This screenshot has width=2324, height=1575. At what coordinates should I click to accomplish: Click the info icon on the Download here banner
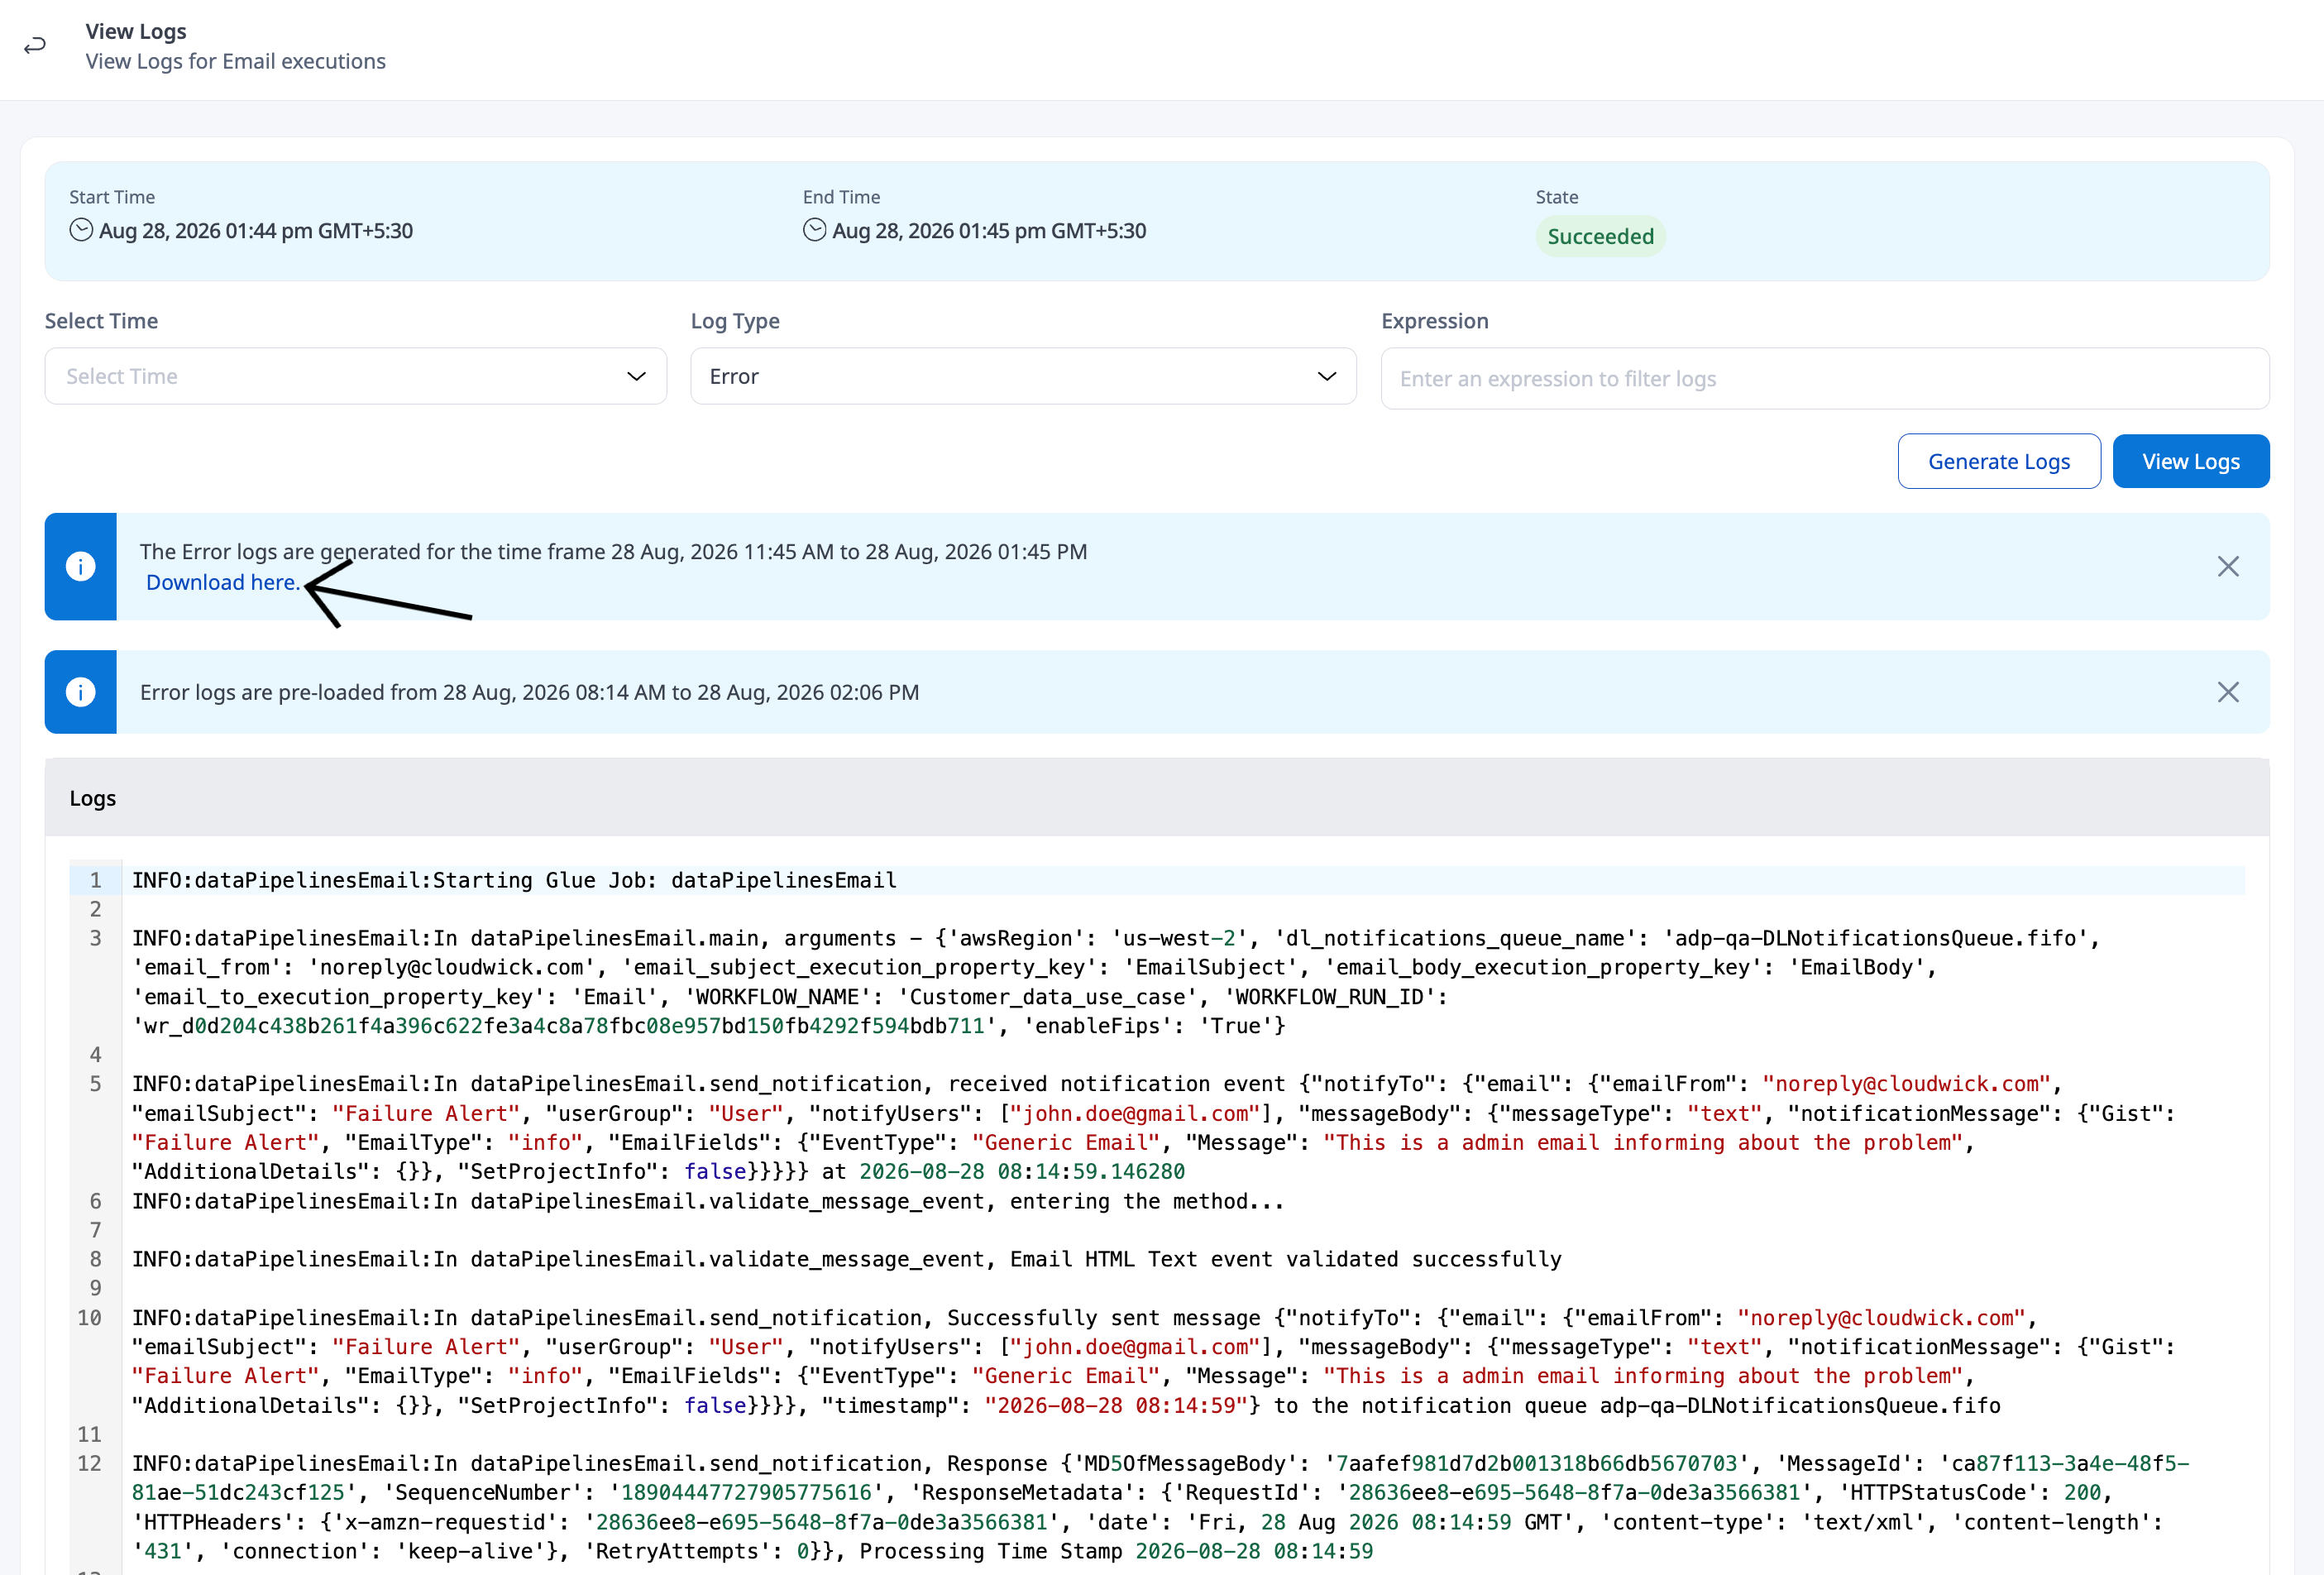pos(81,567)
